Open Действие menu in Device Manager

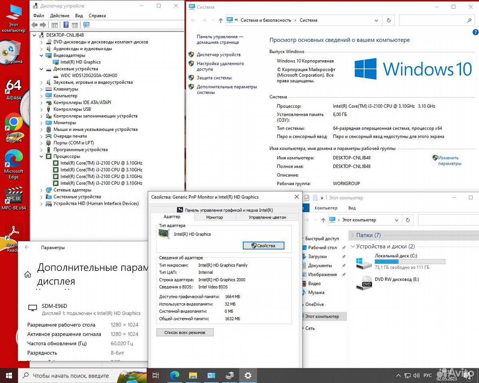pos(60,16)
